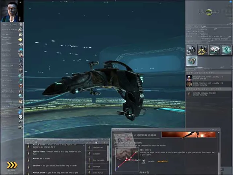Viewport: 233px width, 175px height.
Task: Open the teal glowing station service icon
Action: 226,50
